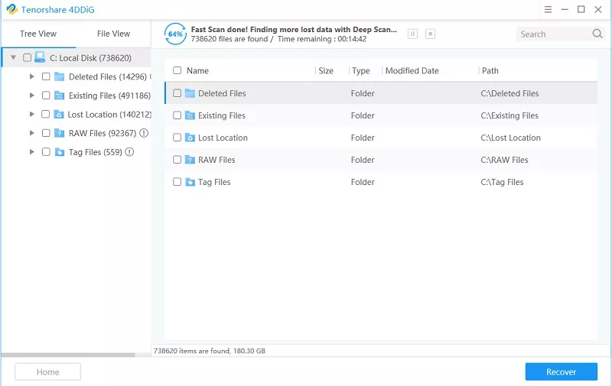The width and height of the screenshot is (612, 386).
Task: Expand Deleted Files tree node
Action: [x=32, y=76]
